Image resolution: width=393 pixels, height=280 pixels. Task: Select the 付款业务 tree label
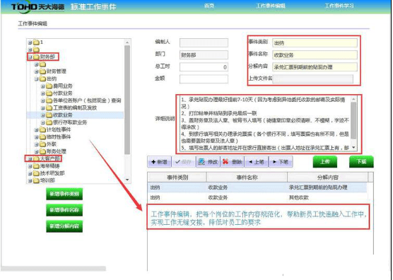tap(63, 93)
